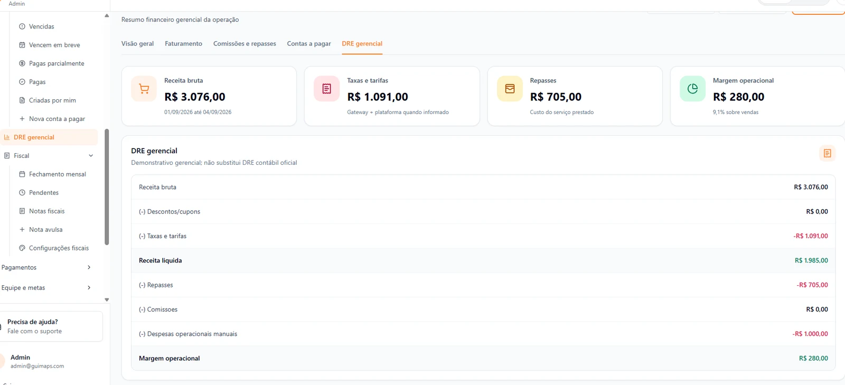Screen dimensions: 845x385
Task: Click the shopping cart icon on Receita bruta card
Action: click(144, 89)
